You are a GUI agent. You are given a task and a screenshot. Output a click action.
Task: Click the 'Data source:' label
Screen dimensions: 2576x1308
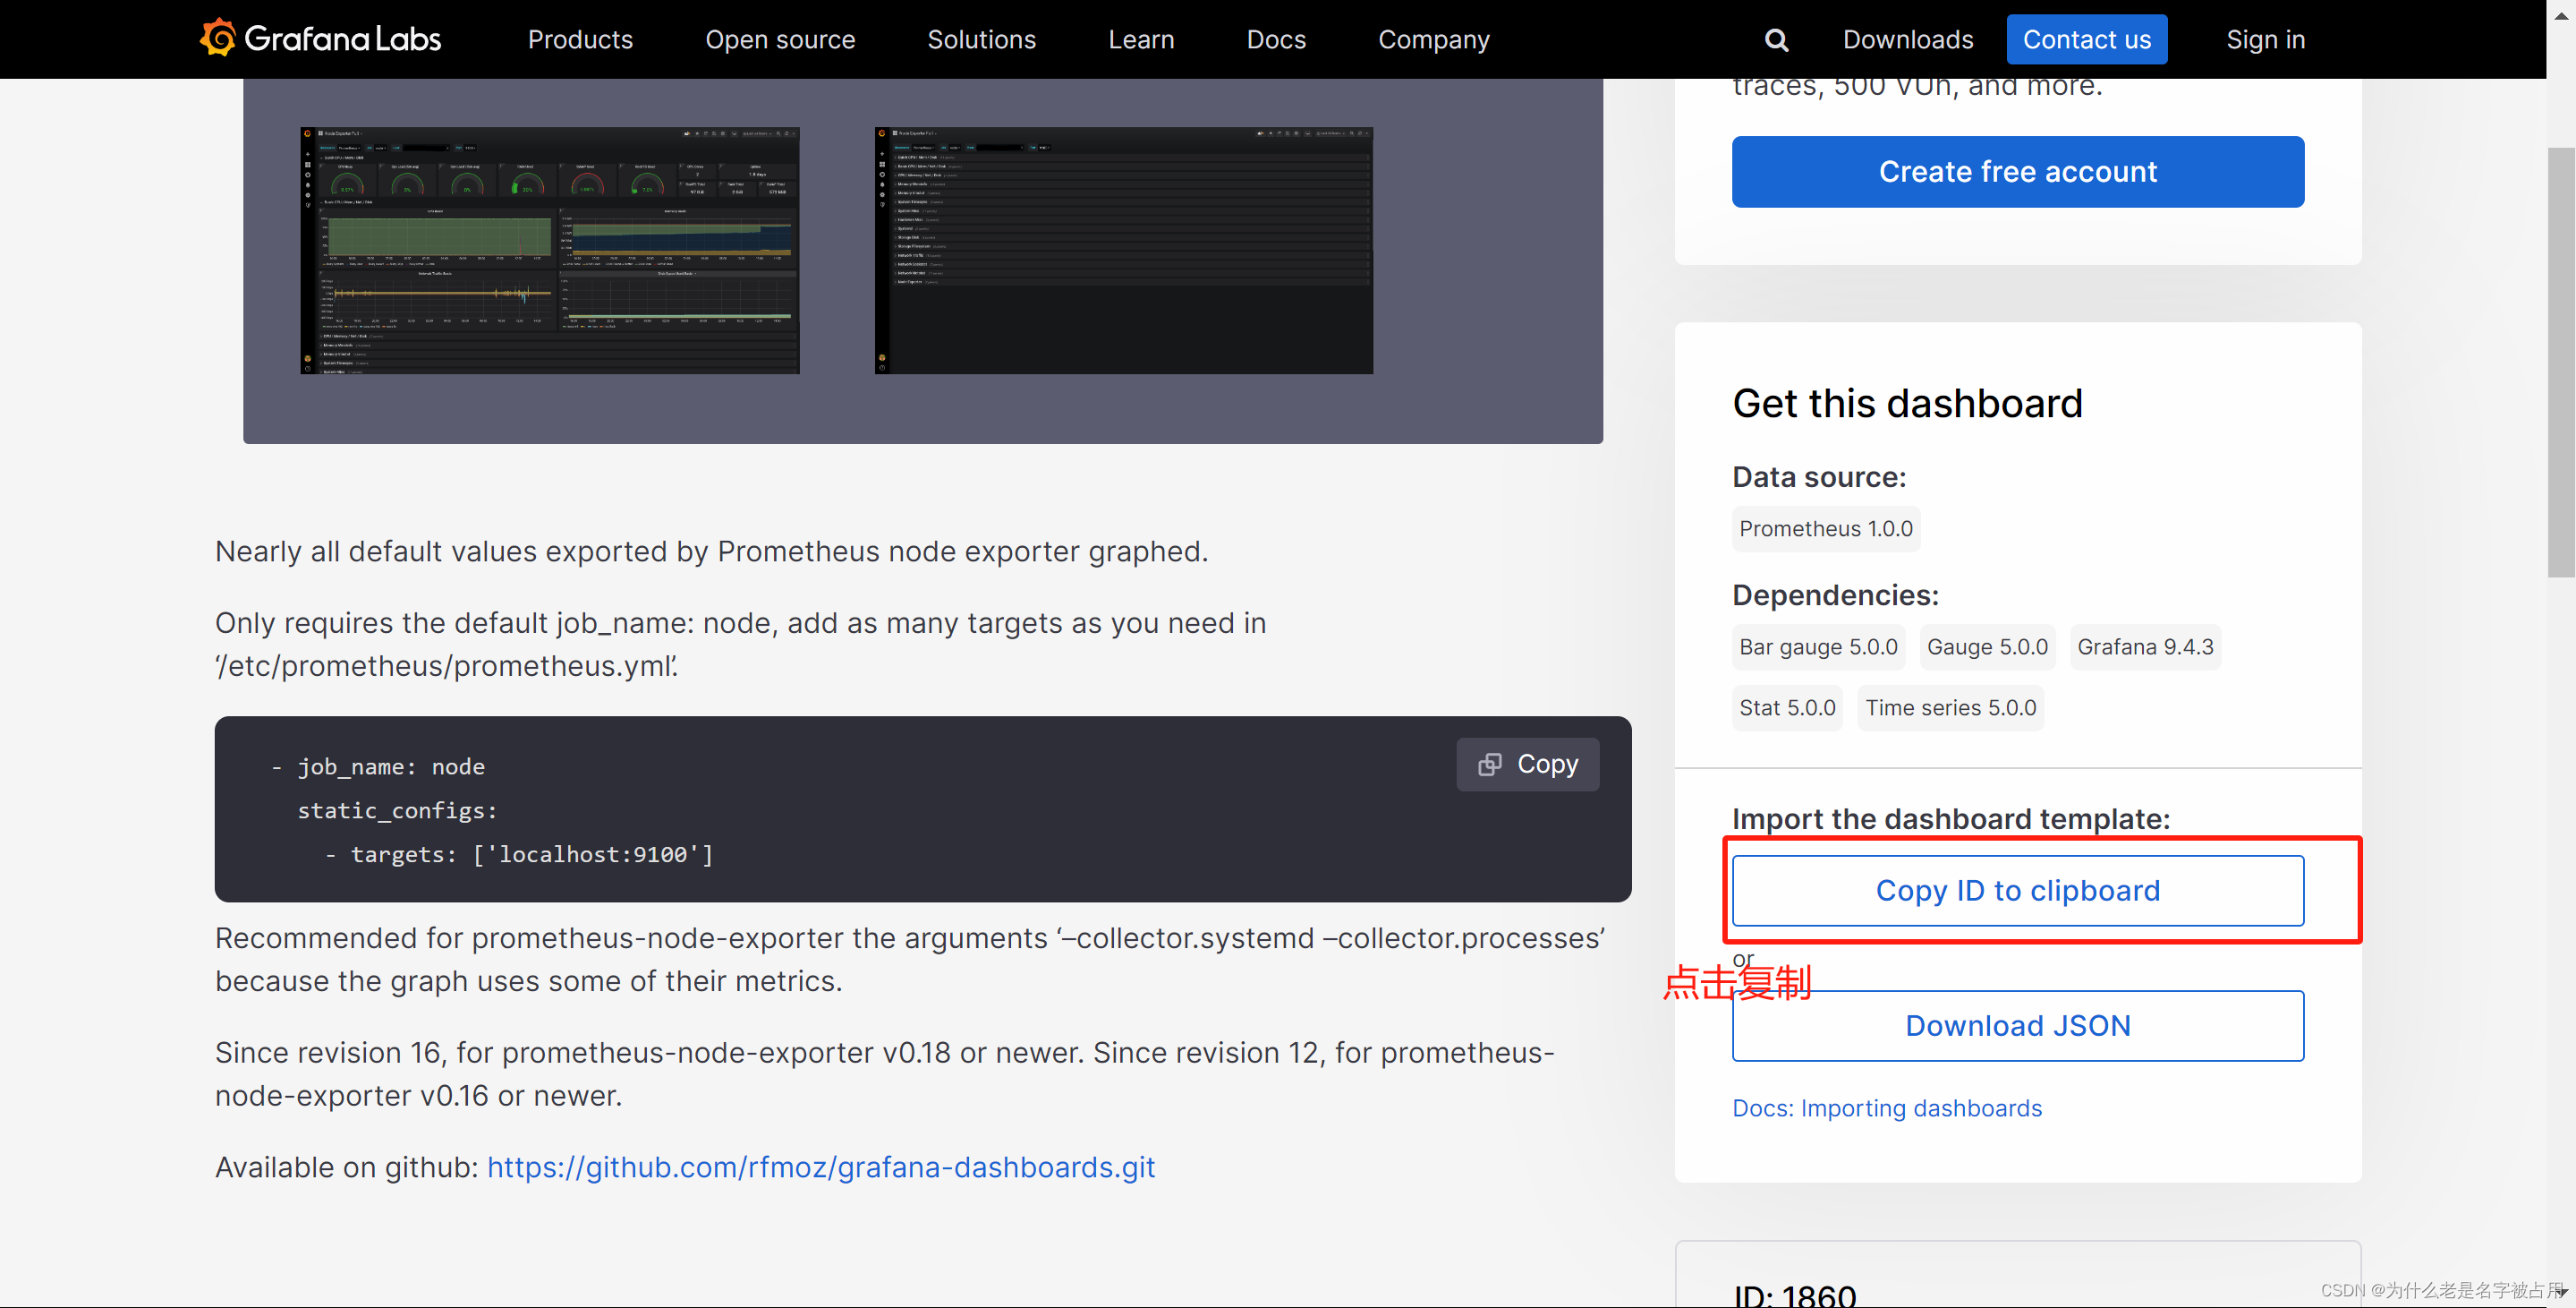coord(1819,477)
